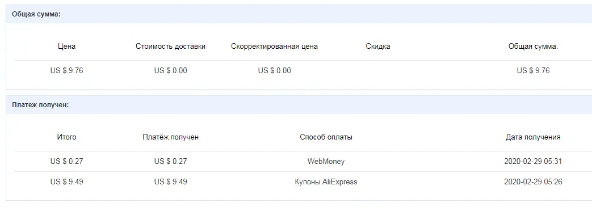Click the "Купоны AliExpress" payment method entry

pos(326,182)
